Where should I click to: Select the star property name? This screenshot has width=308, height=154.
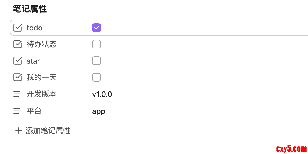33,61
